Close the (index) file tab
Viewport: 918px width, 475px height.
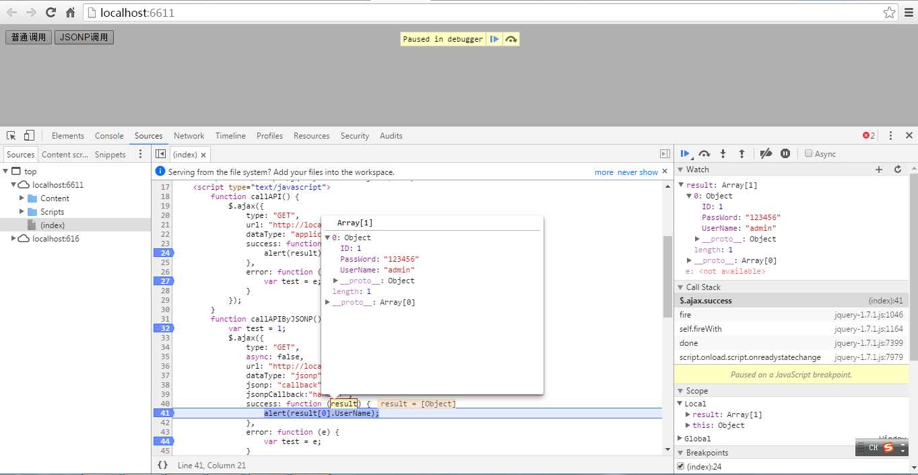[x=203, y=155]
